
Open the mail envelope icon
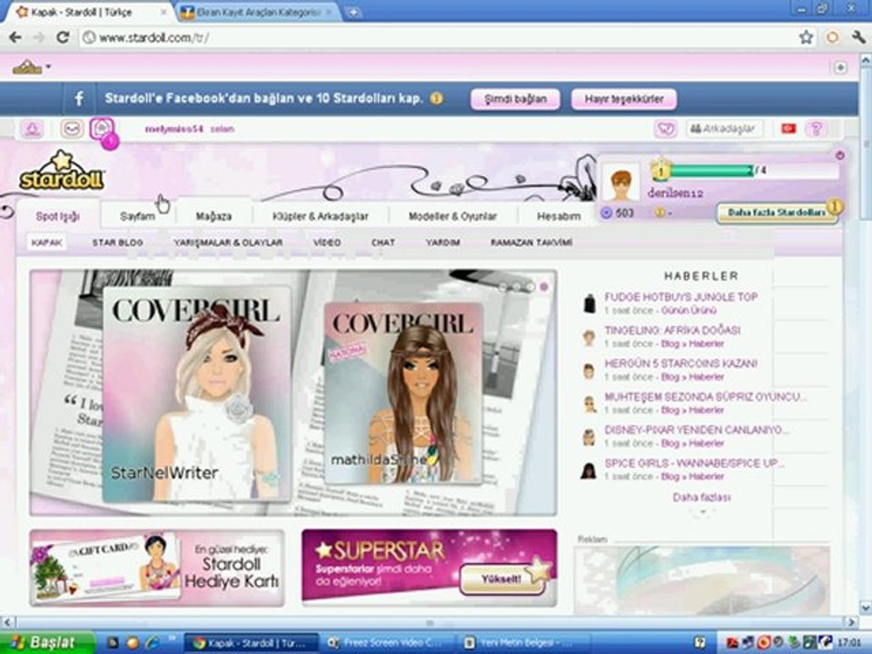tap(72, 129)
